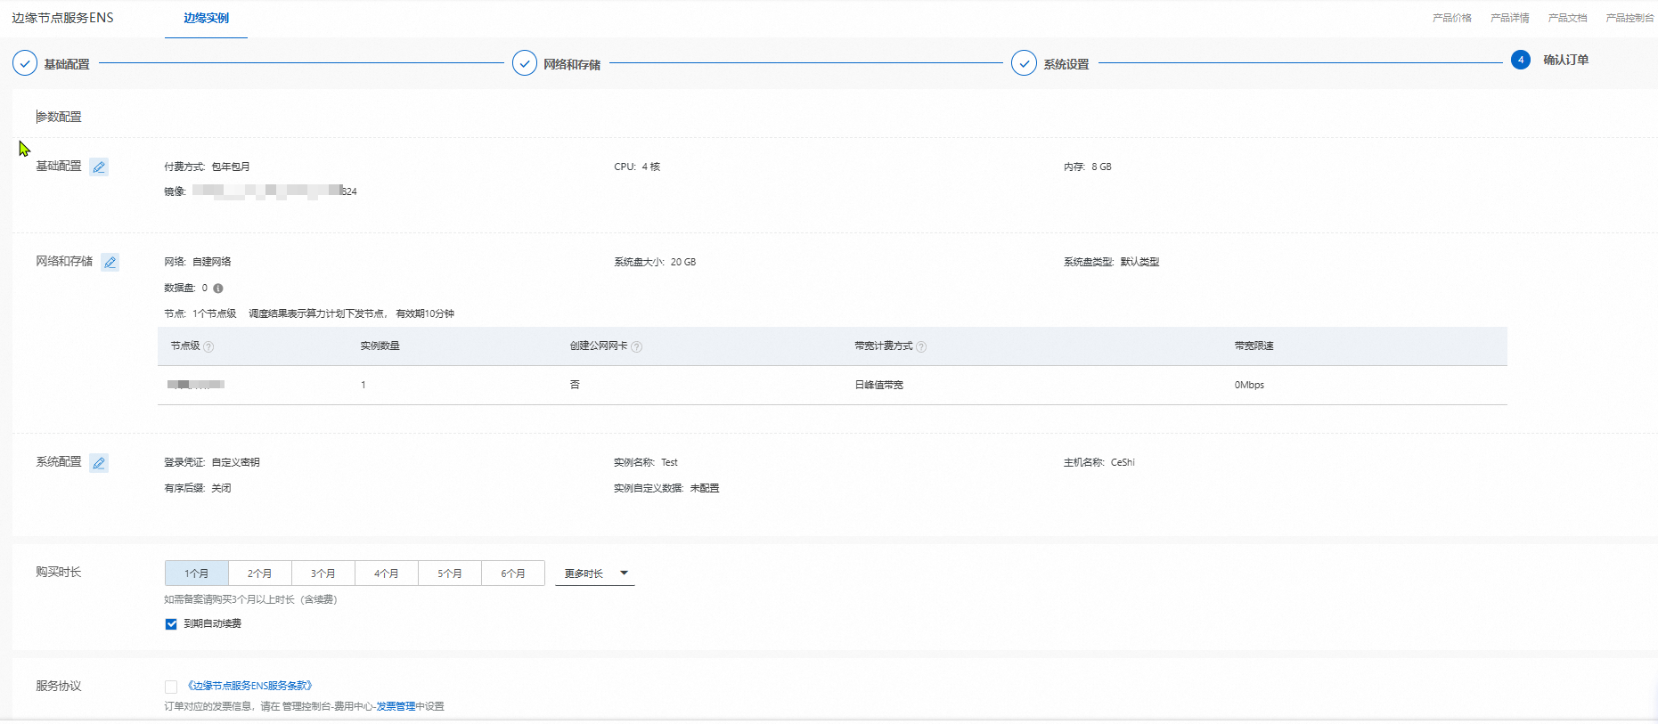
Task: Click the step 4 确认订单 circle
Action: click(x=1521, y=60)
